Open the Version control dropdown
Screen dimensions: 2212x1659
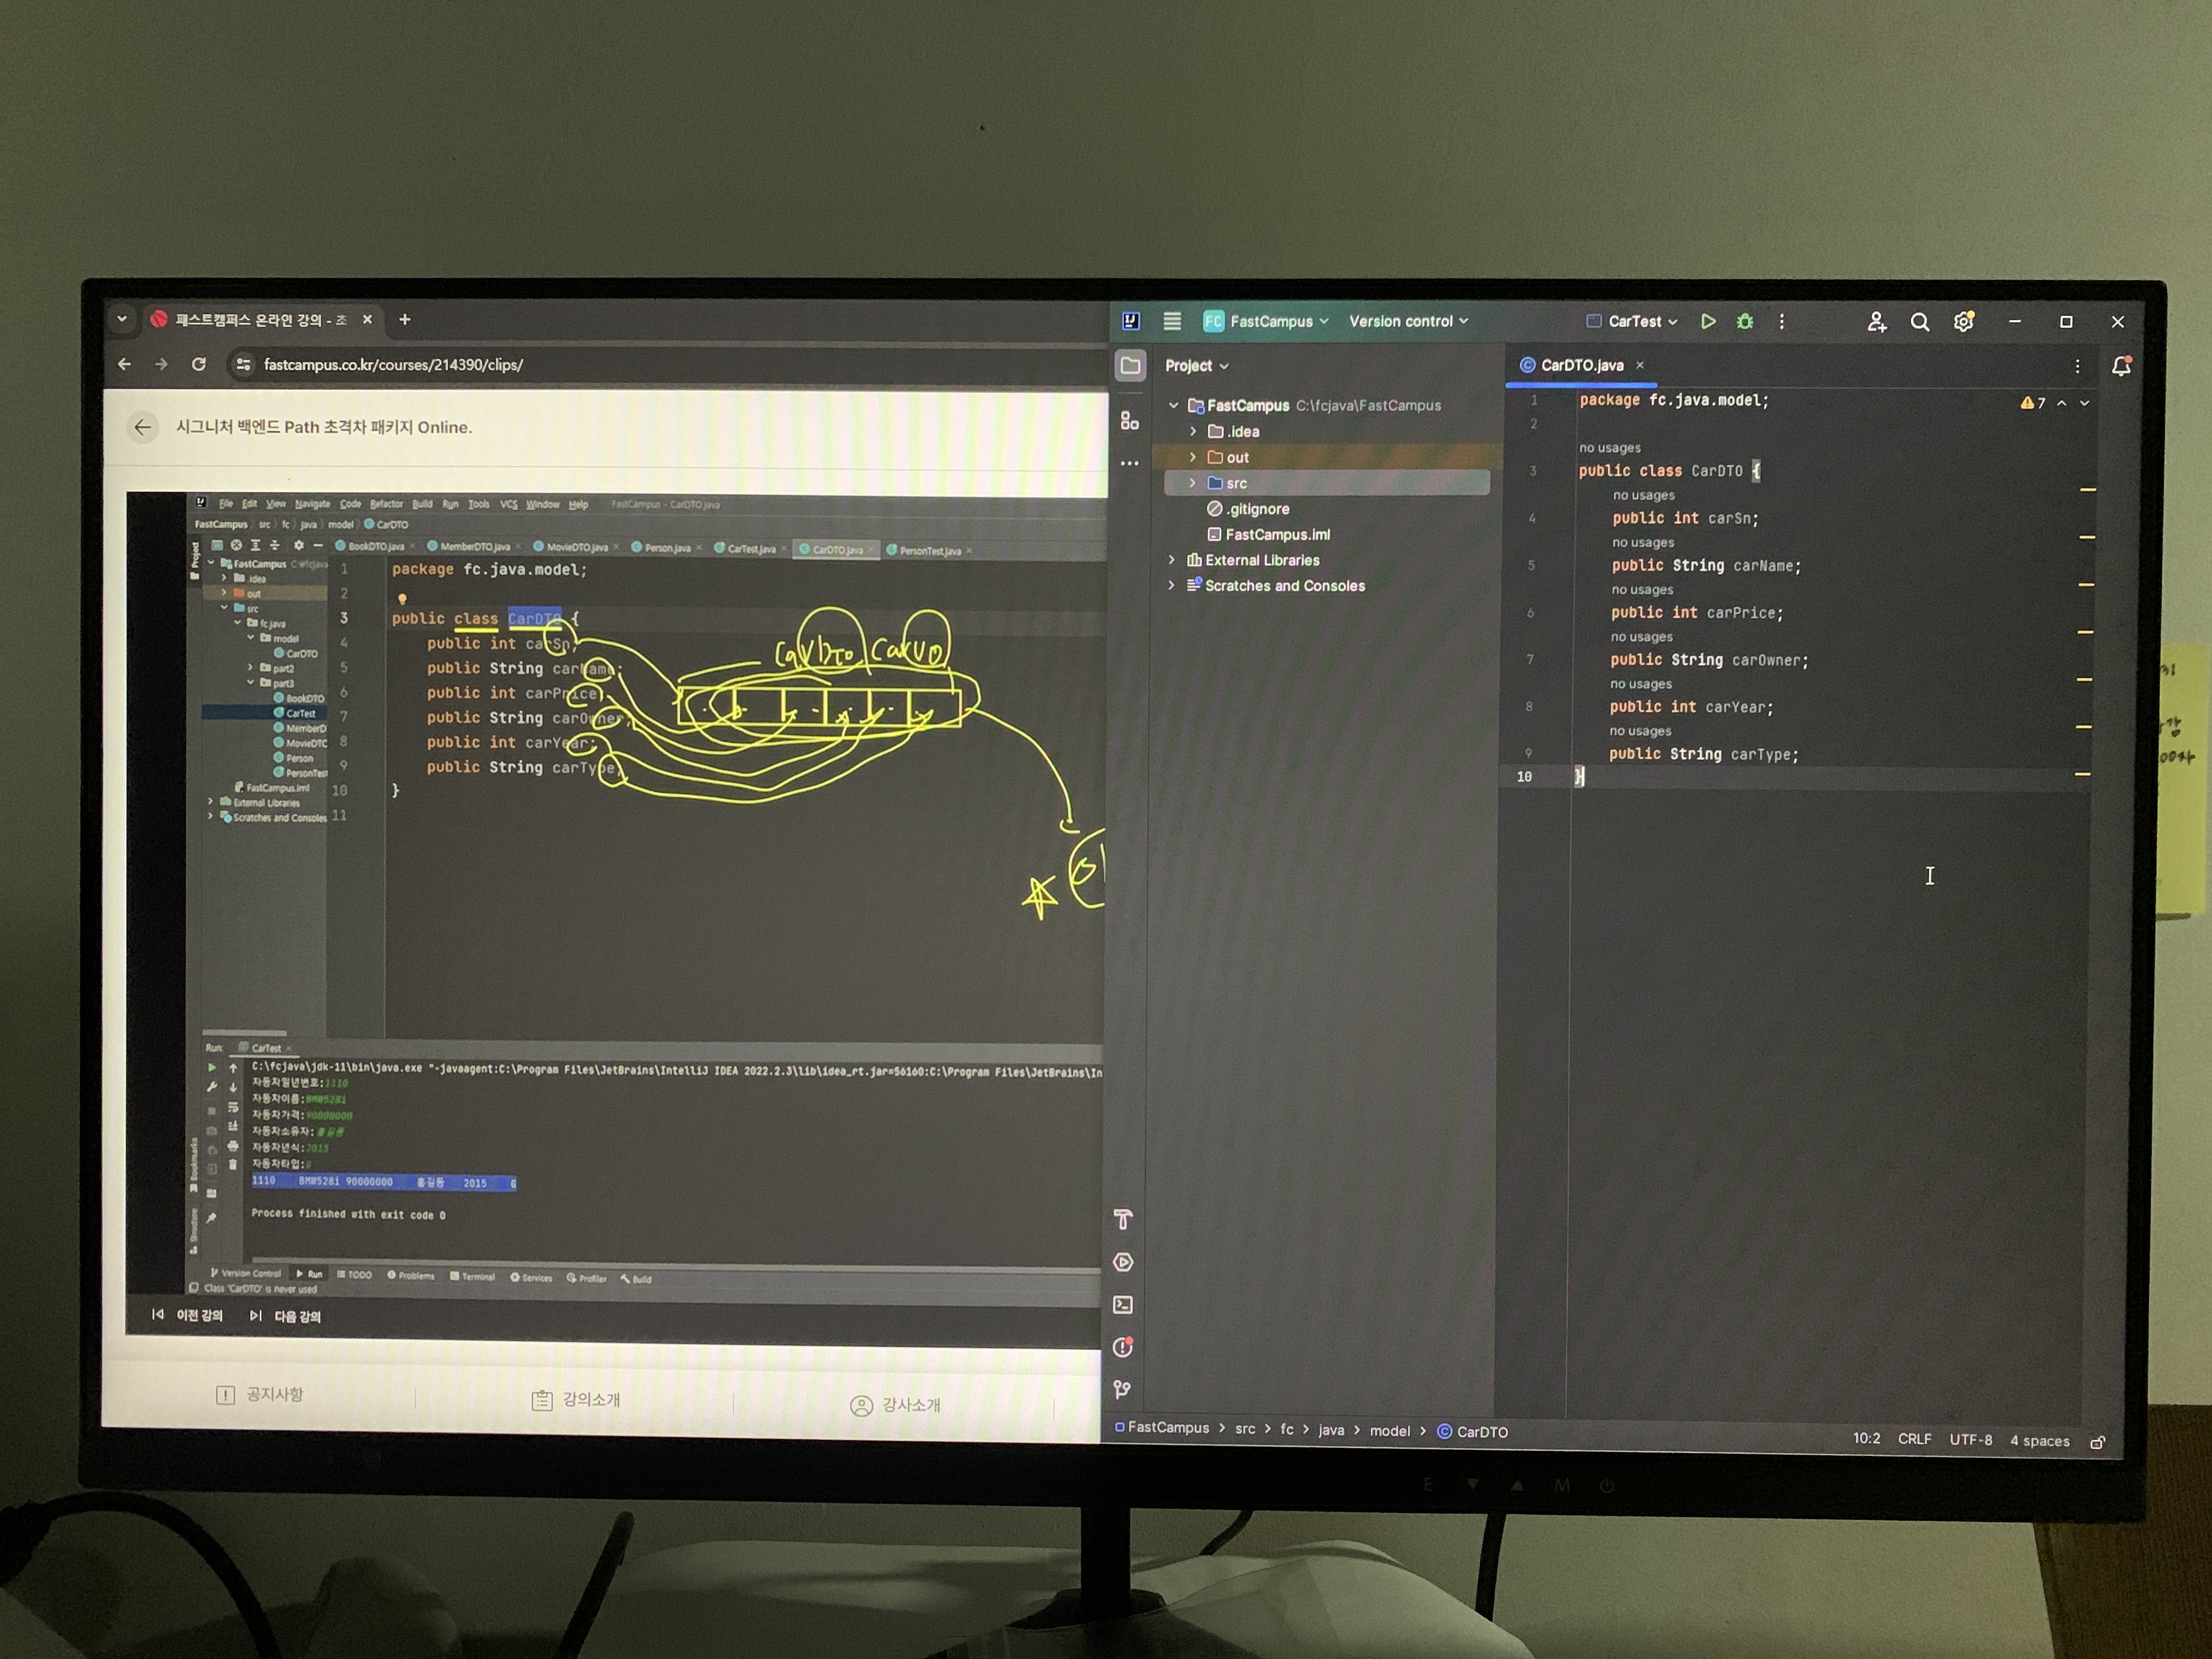point(1408,321)
